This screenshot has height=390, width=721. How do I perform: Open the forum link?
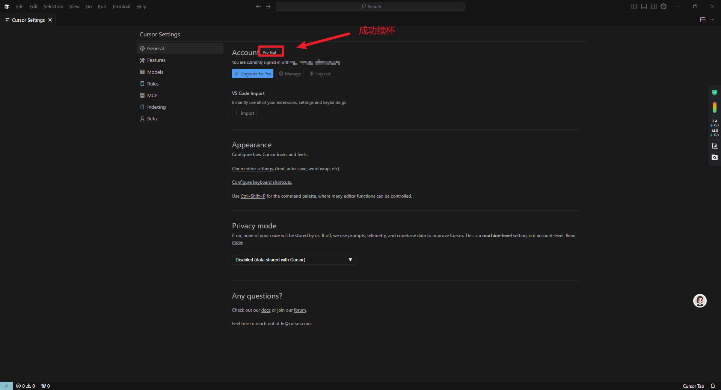[x=300, y=310]
